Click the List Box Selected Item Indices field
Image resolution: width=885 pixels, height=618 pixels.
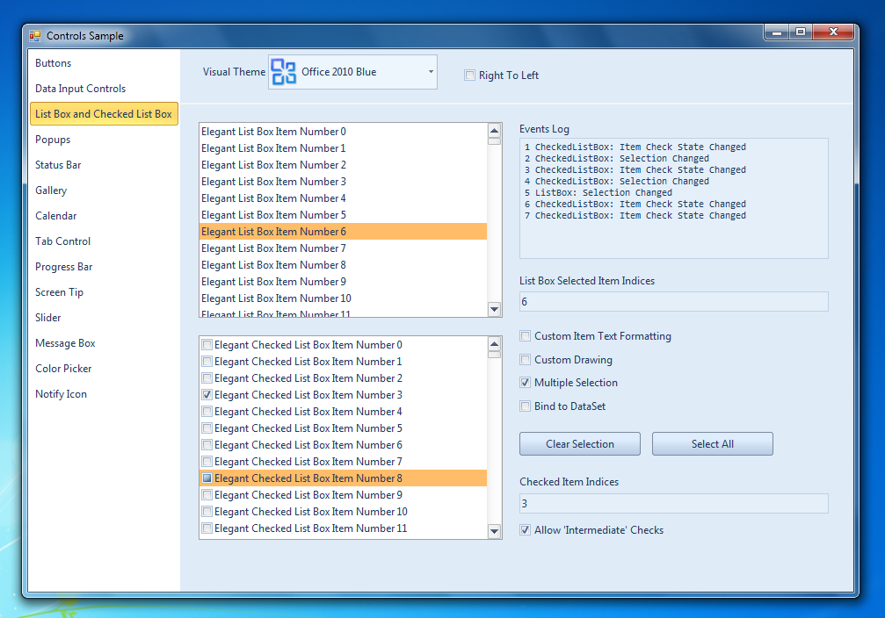point(674,302)
